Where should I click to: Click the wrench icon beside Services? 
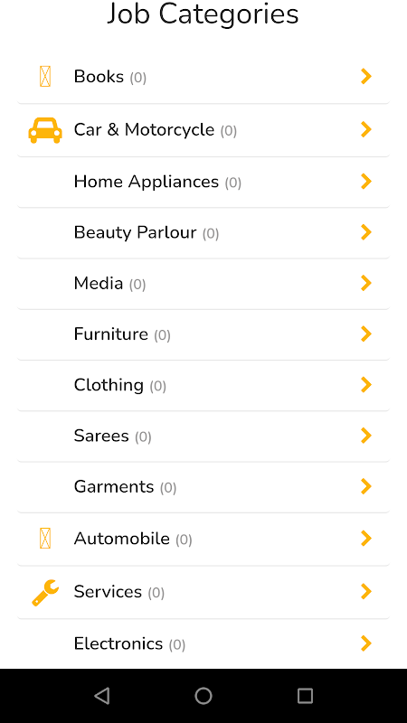click(45, 592)
